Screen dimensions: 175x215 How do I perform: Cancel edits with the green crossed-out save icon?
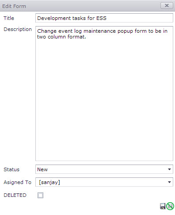[170, 206]
